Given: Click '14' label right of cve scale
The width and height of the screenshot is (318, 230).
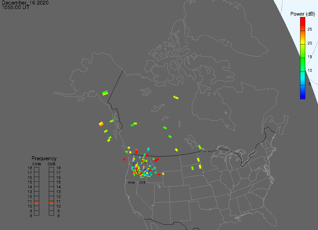Looking at the screenshot, I should click(x=58, y=187).
